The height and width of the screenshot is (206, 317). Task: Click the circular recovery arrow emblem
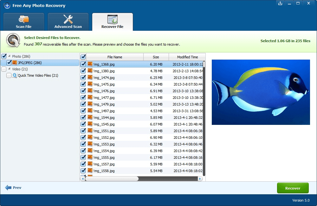click(x=13, y=41)
